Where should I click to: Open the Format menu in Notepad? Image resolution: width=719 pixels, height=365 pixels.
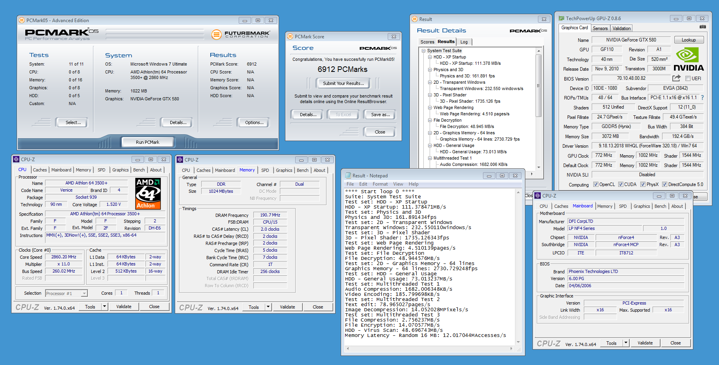point(380,184)
